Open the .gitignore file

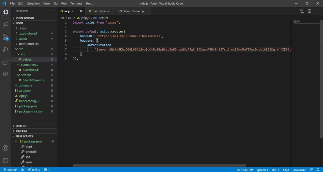click(34, 85)
